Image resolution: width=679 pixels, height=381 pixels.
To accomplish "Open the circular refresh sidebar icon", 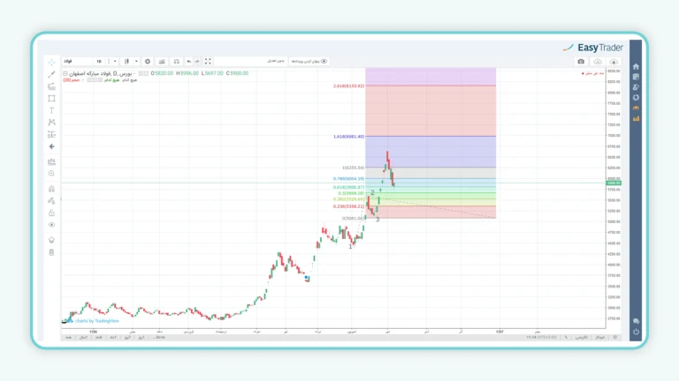I will pos(636,98).
